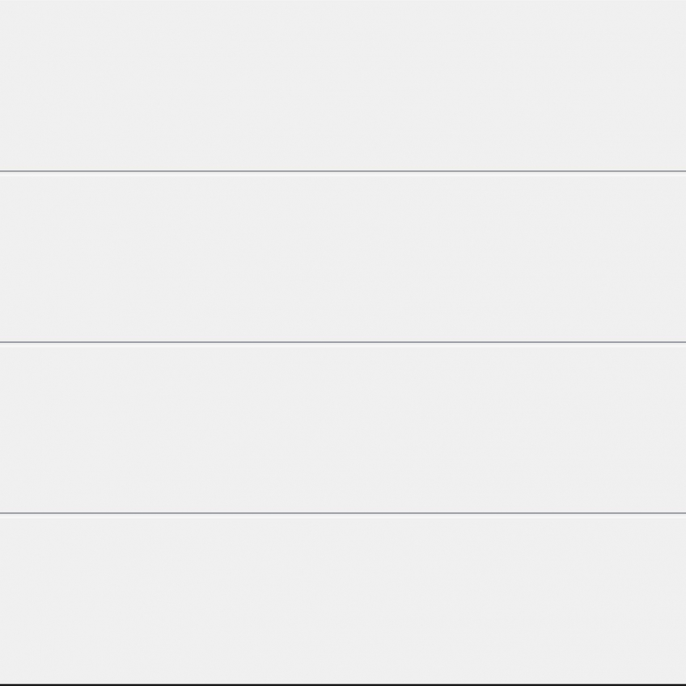This screenshot has width=686, height=686.
Task: Click the topmost empty panel
Action: [343, 85]
